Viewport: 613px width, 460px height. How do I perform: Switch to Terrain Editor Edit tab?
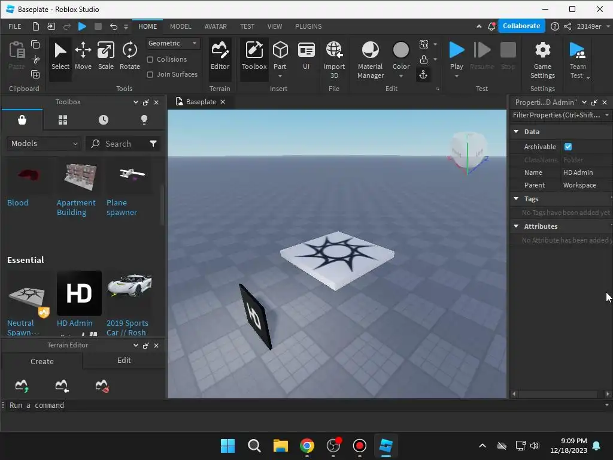[125, 360]
